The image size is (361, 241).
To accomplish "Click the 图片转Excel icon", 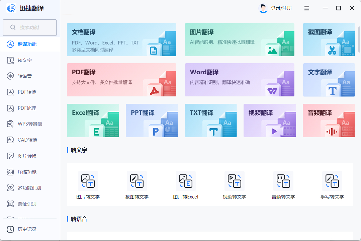I will 186,181.
